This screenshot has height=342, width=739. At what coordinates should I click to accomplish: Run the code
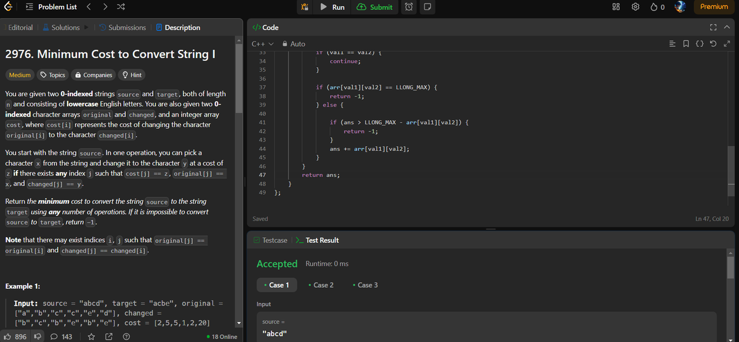pyautogui.click(x=333, y=7)
